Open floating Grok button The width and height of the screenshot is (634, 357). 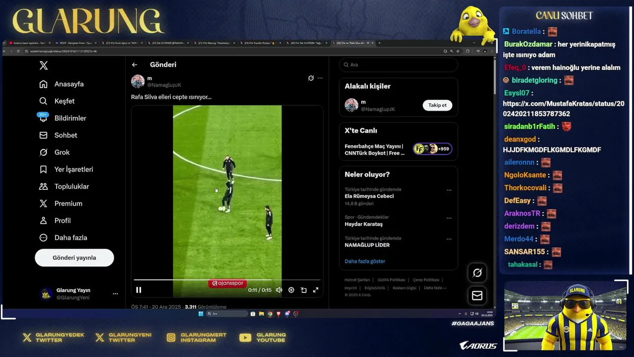[x=477, y=273]
